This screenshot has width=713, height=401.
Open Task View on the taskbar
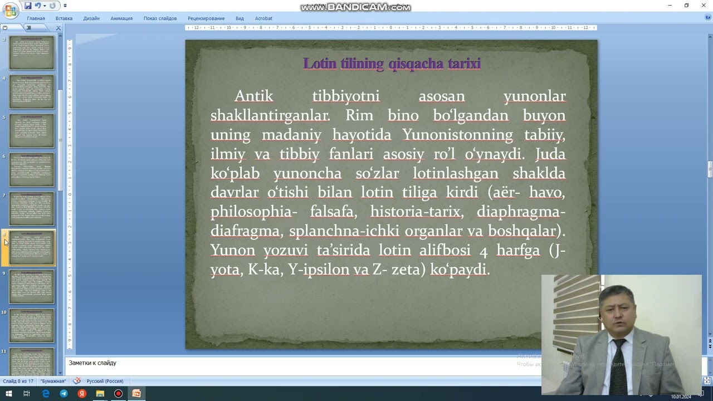[26, 394]
